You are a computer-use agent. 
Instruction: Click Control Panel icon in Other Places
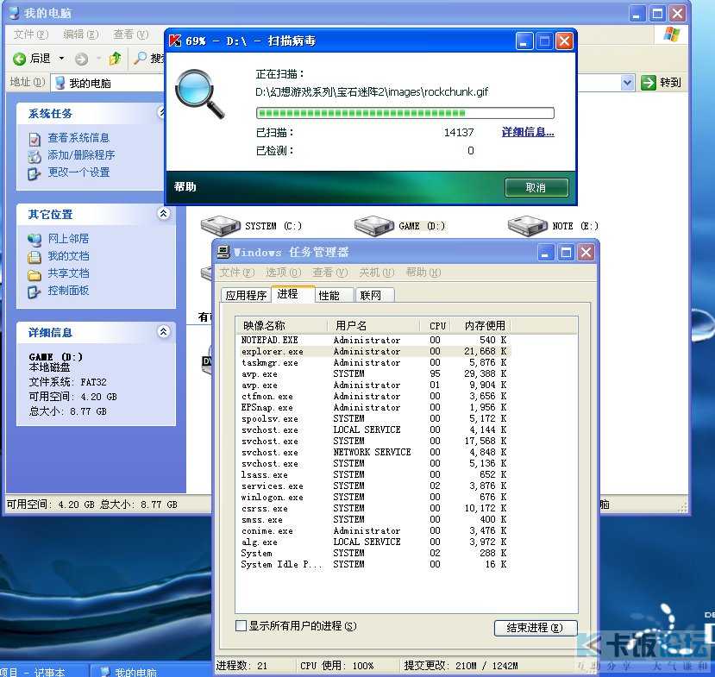[34, 291]
